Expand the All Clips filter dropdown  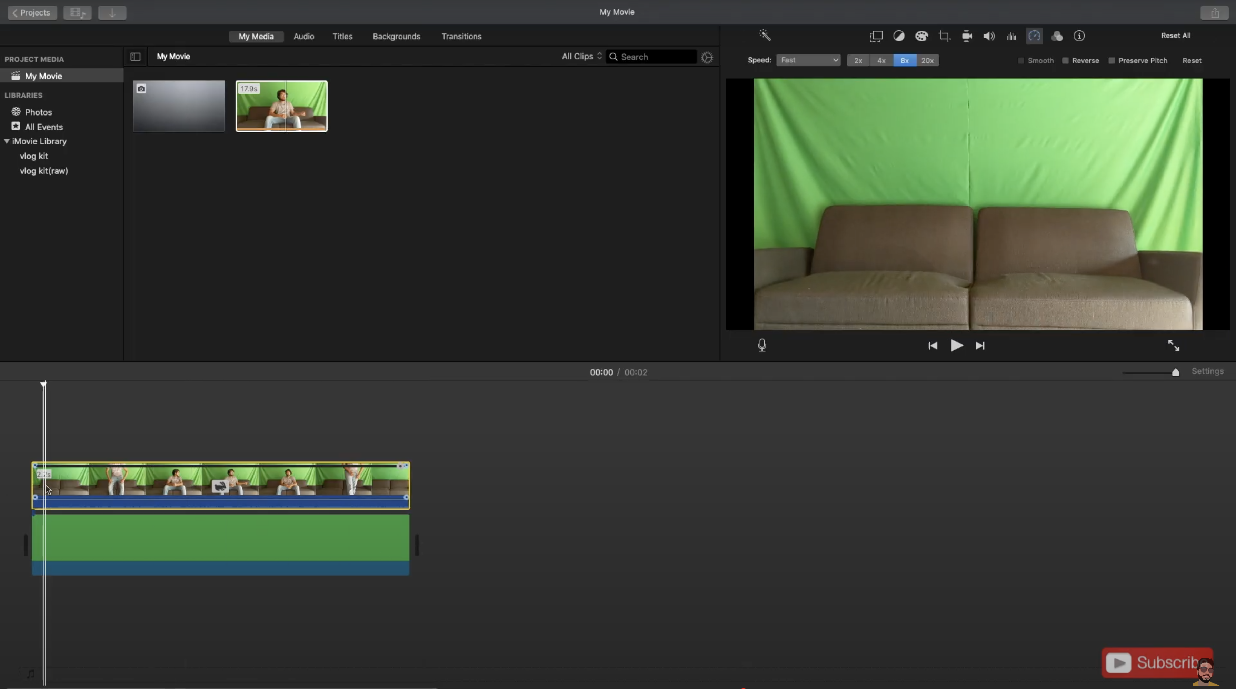(x=580, y=56)
